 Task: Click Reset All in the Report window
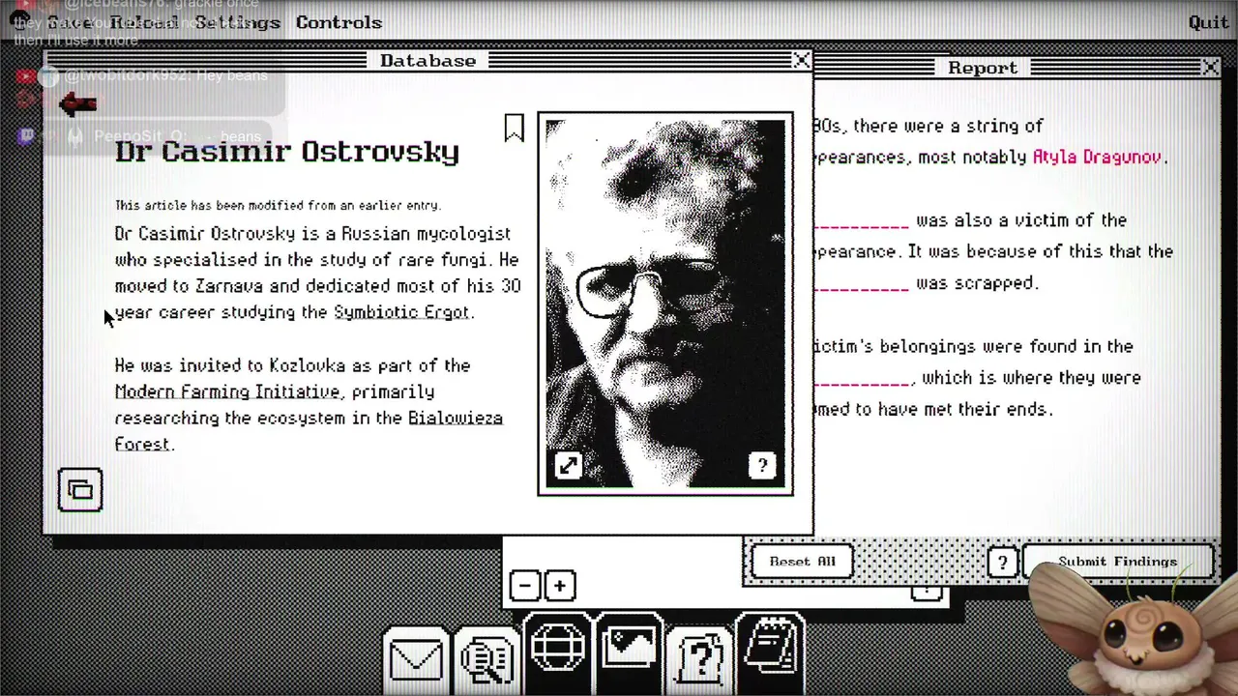point(802,562)
